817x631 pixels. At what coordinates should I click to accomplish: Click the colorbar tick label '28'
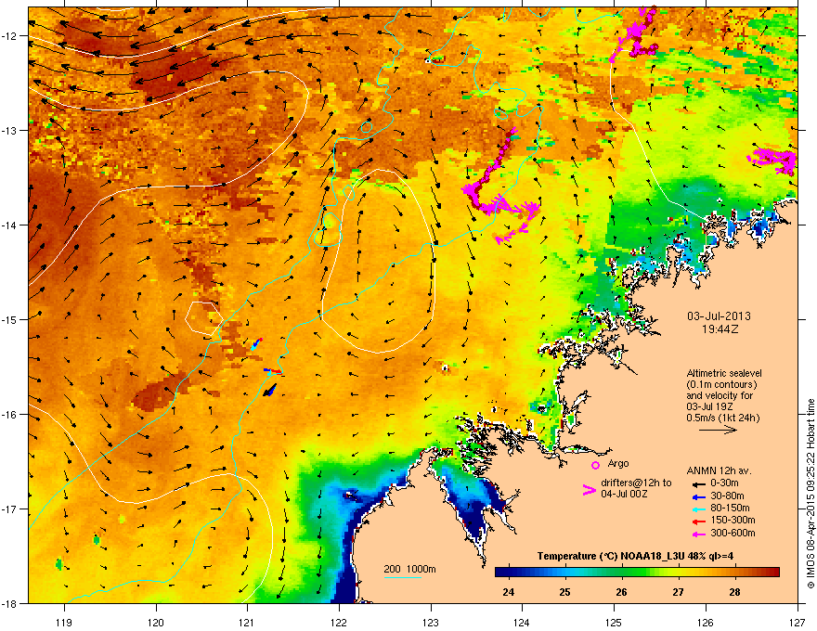[734, 592]
